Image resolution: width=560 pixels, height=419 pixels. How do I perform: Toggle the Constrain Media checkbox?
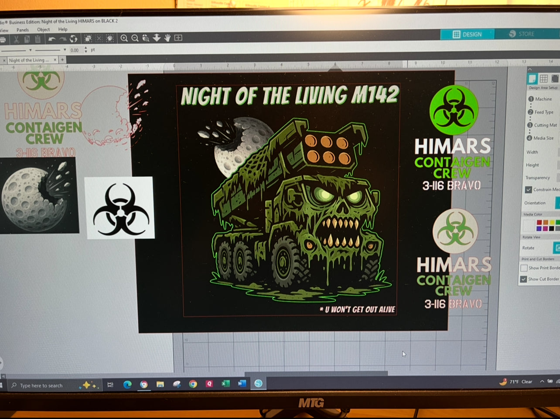[529, 190]
